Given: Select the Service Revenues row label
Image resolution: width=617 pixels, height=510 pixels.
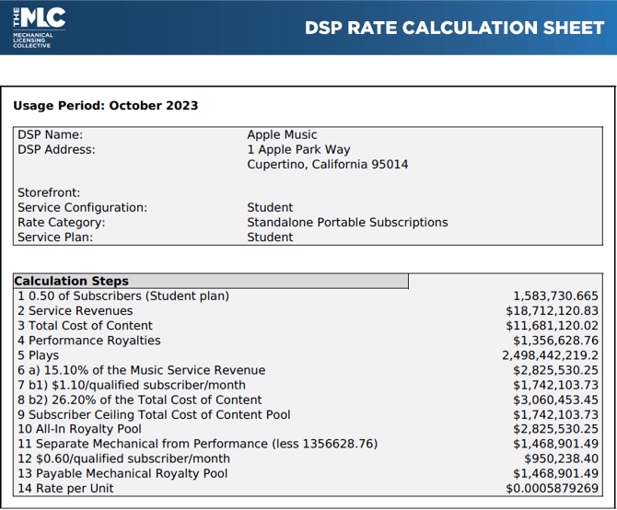Looking at the screenshot, I should [x=75, y=311].
